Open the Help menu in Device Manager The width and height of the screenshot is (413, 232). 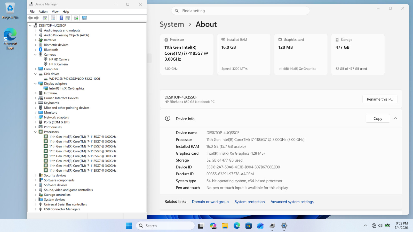66,11
